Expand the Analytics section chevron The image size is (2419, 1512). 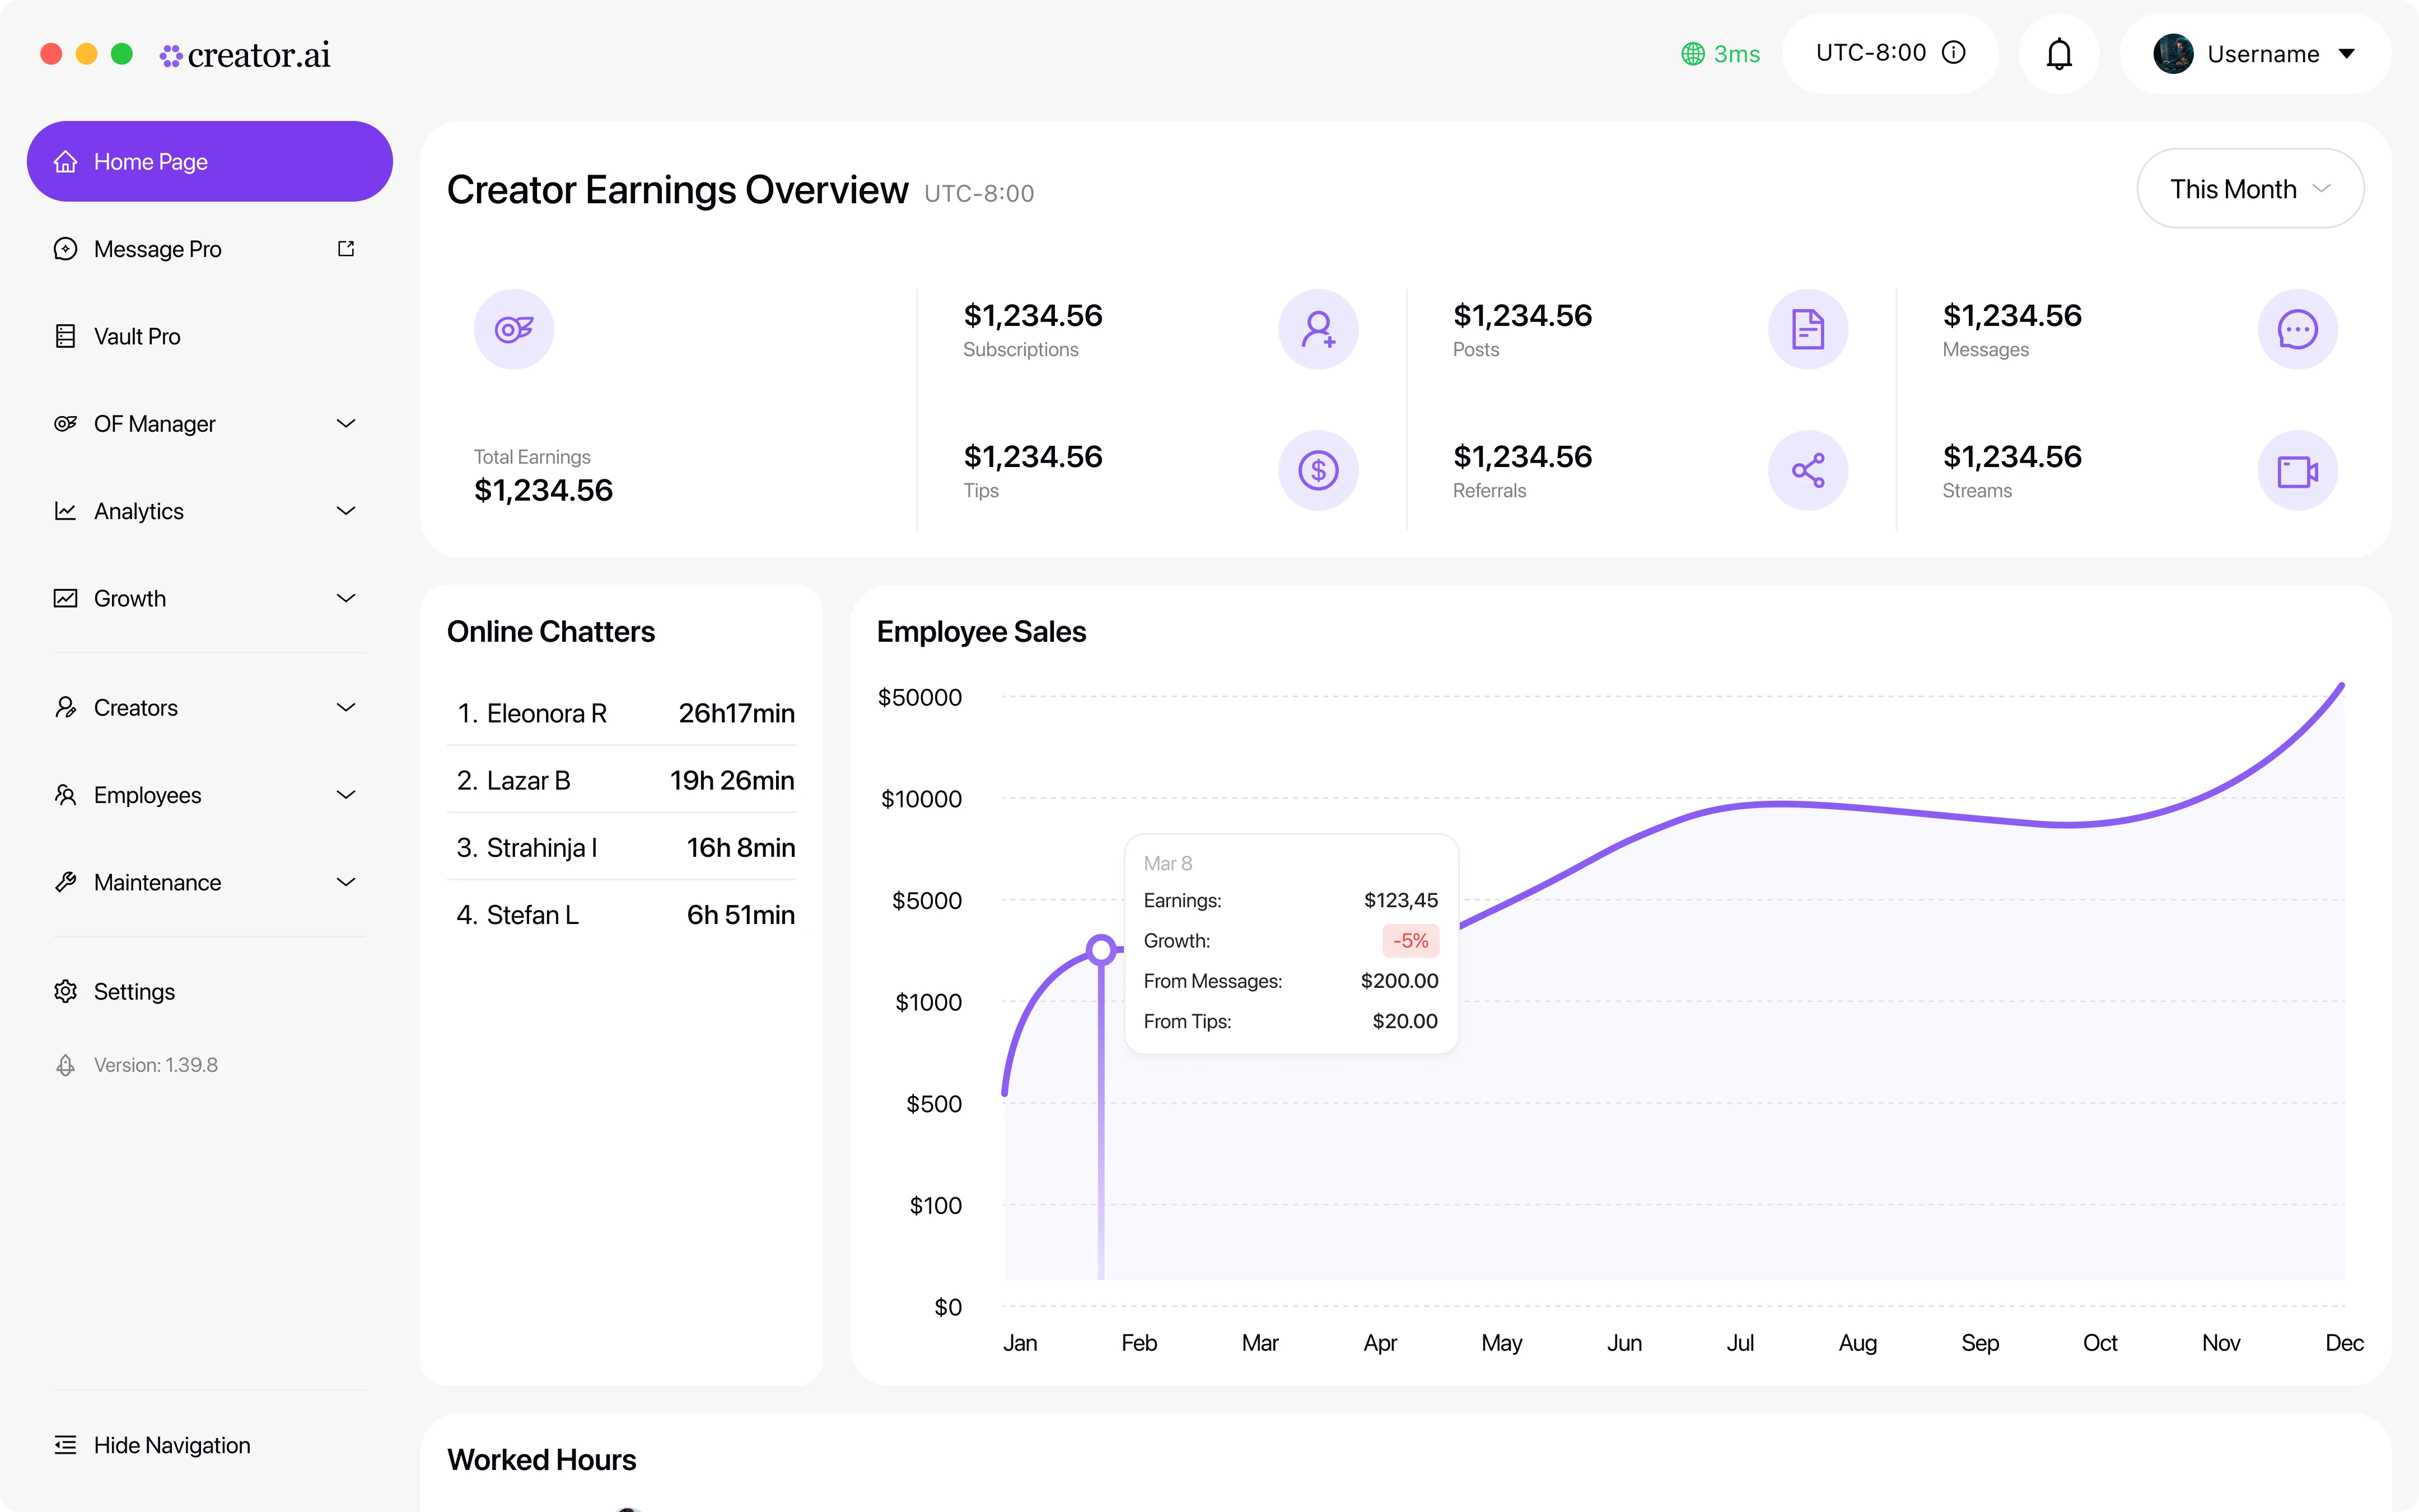(x=346, y=511)
